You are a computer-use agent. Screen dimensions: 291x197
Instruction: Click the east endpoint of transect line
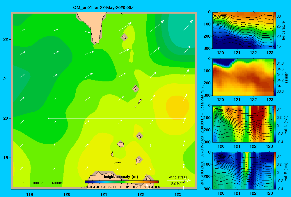(x=185, y=118)
